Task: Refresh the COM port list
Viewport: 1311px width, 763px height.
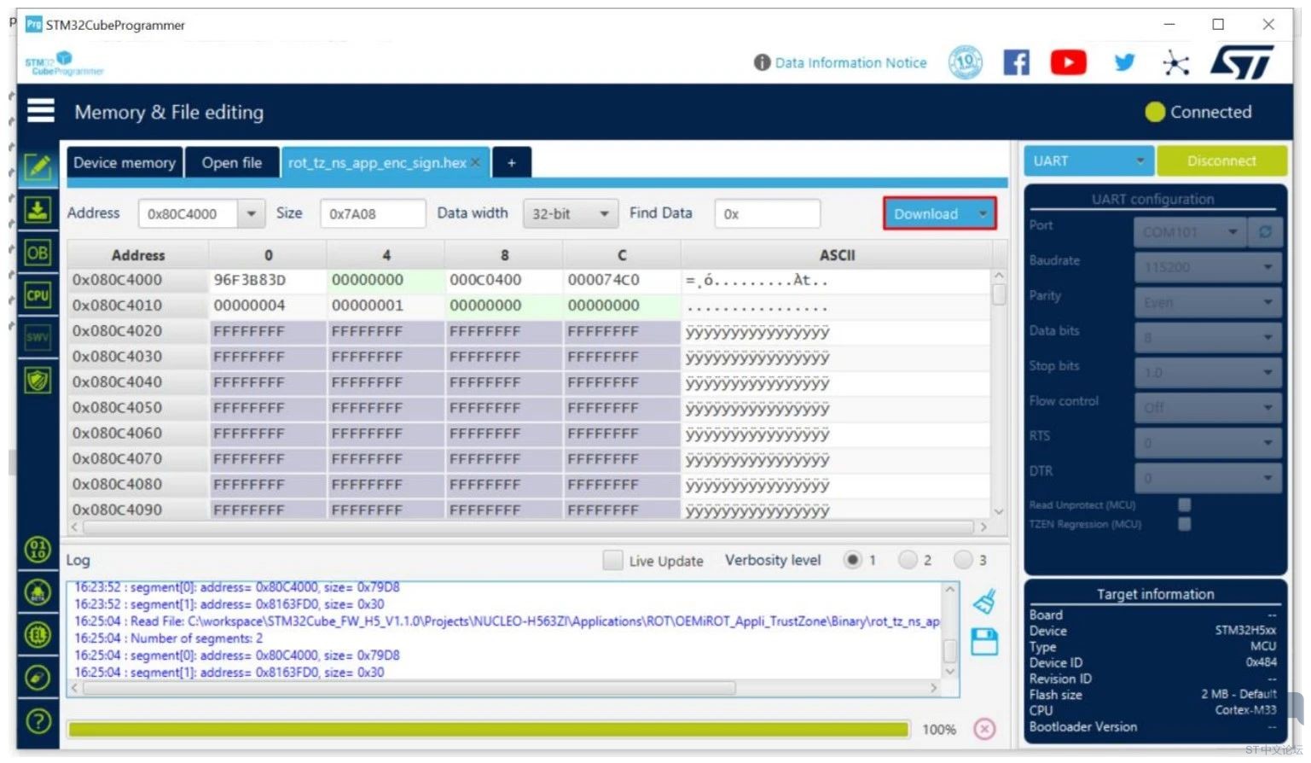Action: click(x=1266, y=232)
